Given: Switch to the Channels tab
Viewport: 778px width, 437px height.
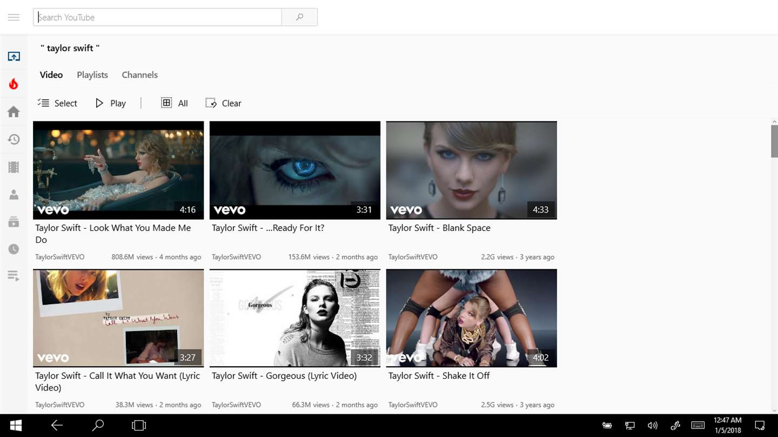Looking at the screenshot, I should 140,75.
